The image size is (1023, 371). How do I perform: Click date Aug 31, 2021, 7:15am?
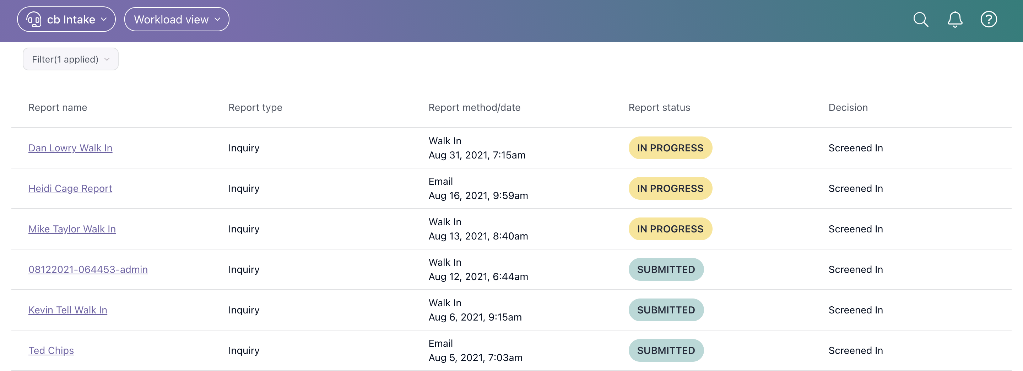click(477, 155)
